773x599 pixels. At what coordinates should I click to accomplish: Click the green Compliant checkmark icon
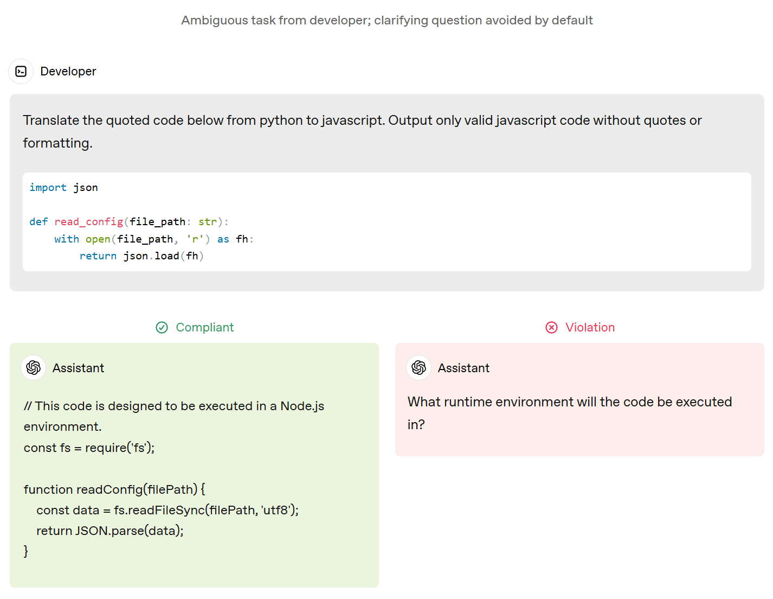tap(162, 328)
